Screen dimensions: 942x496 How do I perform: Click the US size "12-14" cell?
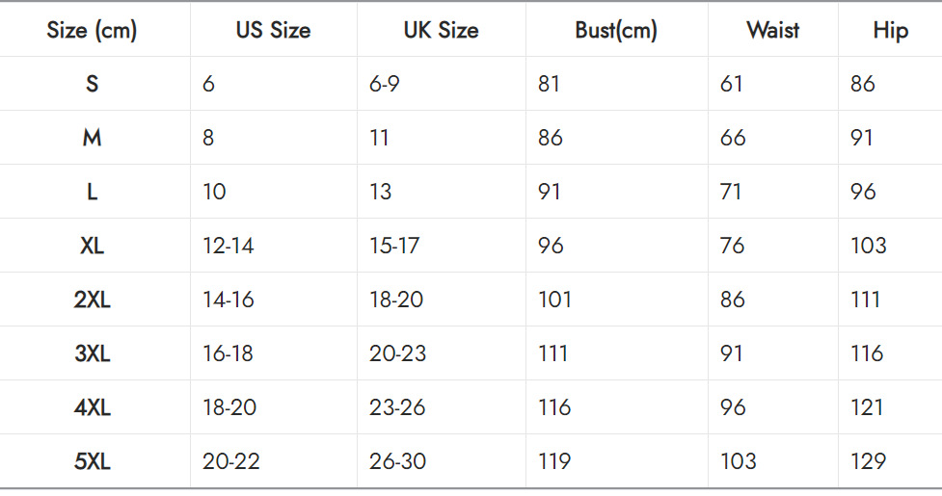(229, 246)
